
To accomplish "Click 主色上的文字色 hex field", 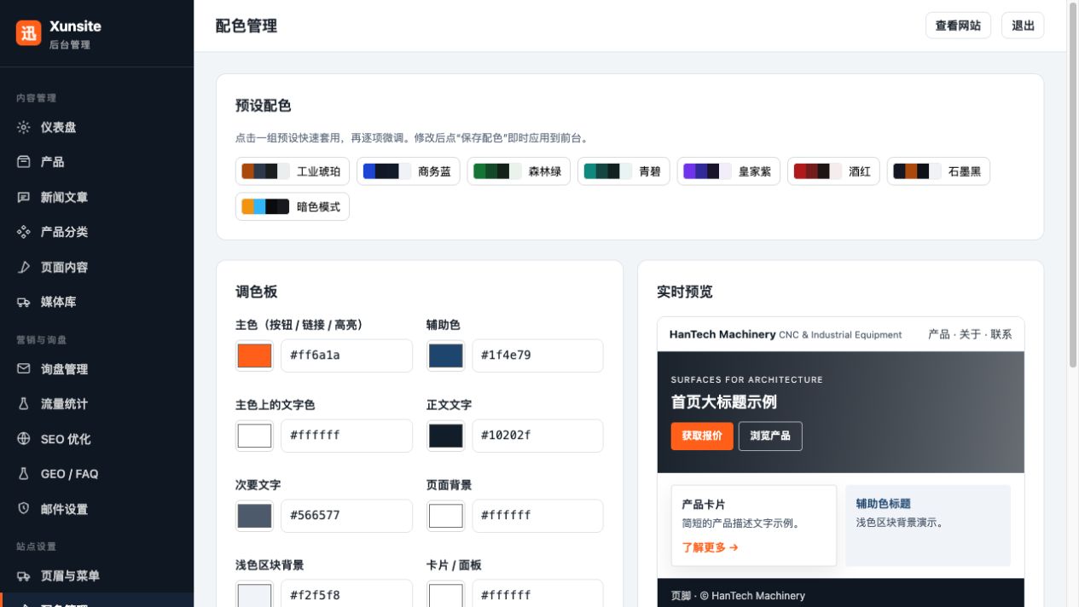I will (x=346, y=436).
